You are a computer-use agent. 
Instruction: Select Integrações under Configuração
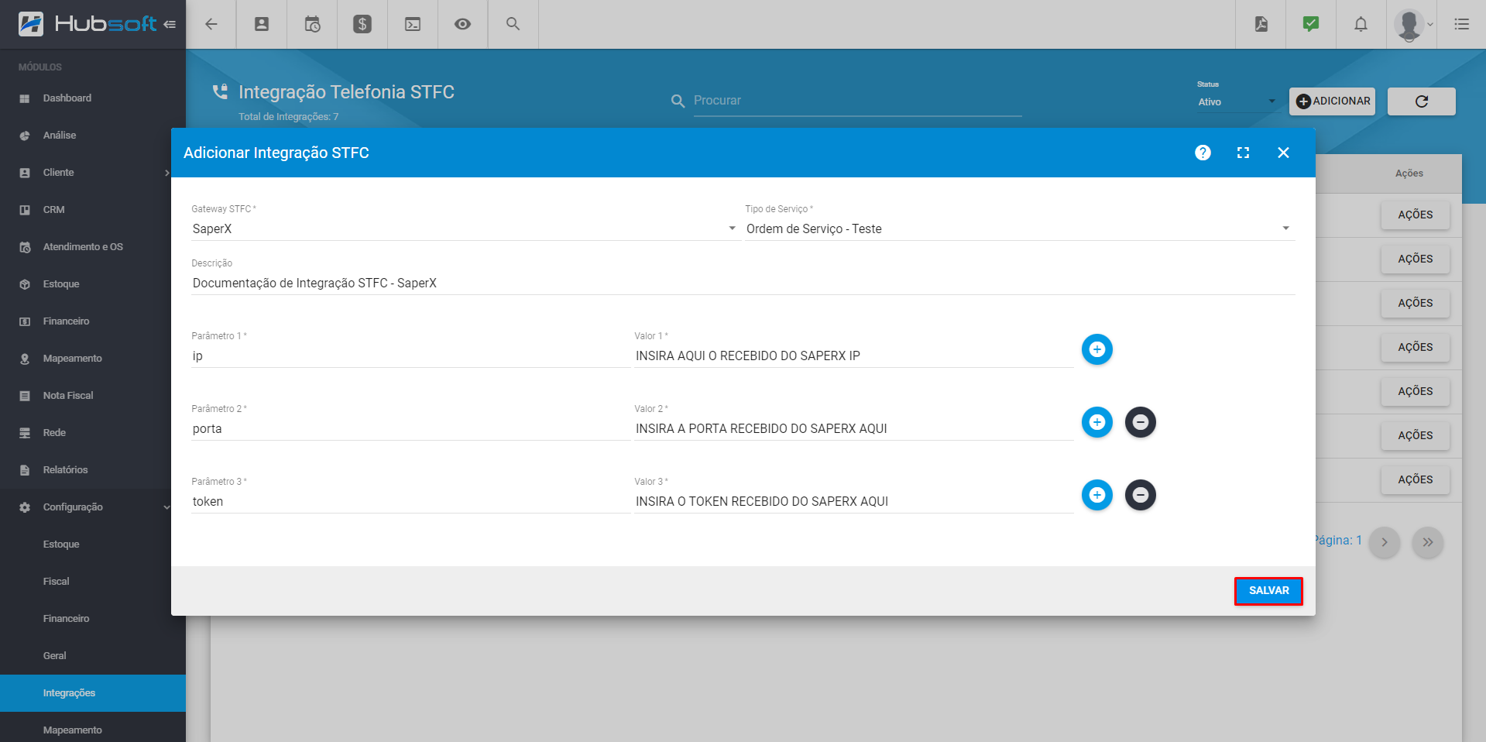click(93, 693)
